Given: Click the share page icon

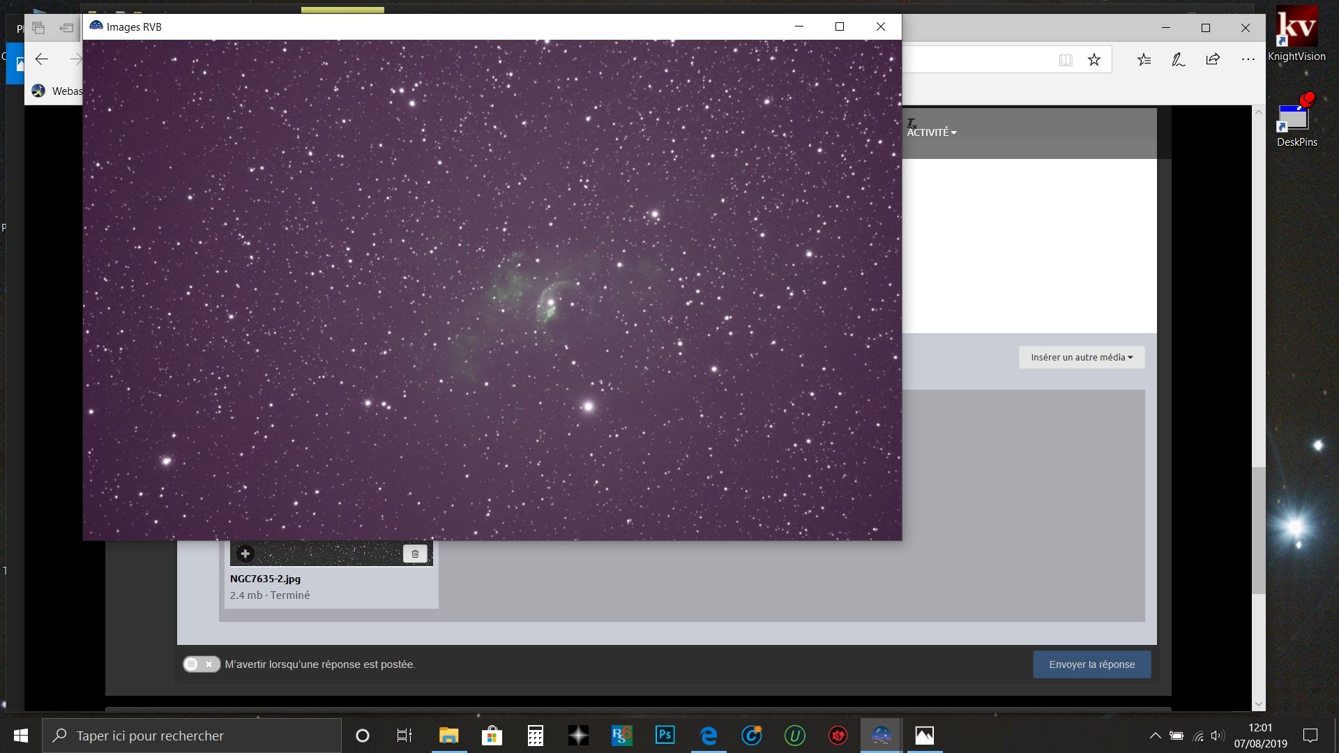Looking at the screenshot, I should pyautogui.click(x=1213, y=60).
